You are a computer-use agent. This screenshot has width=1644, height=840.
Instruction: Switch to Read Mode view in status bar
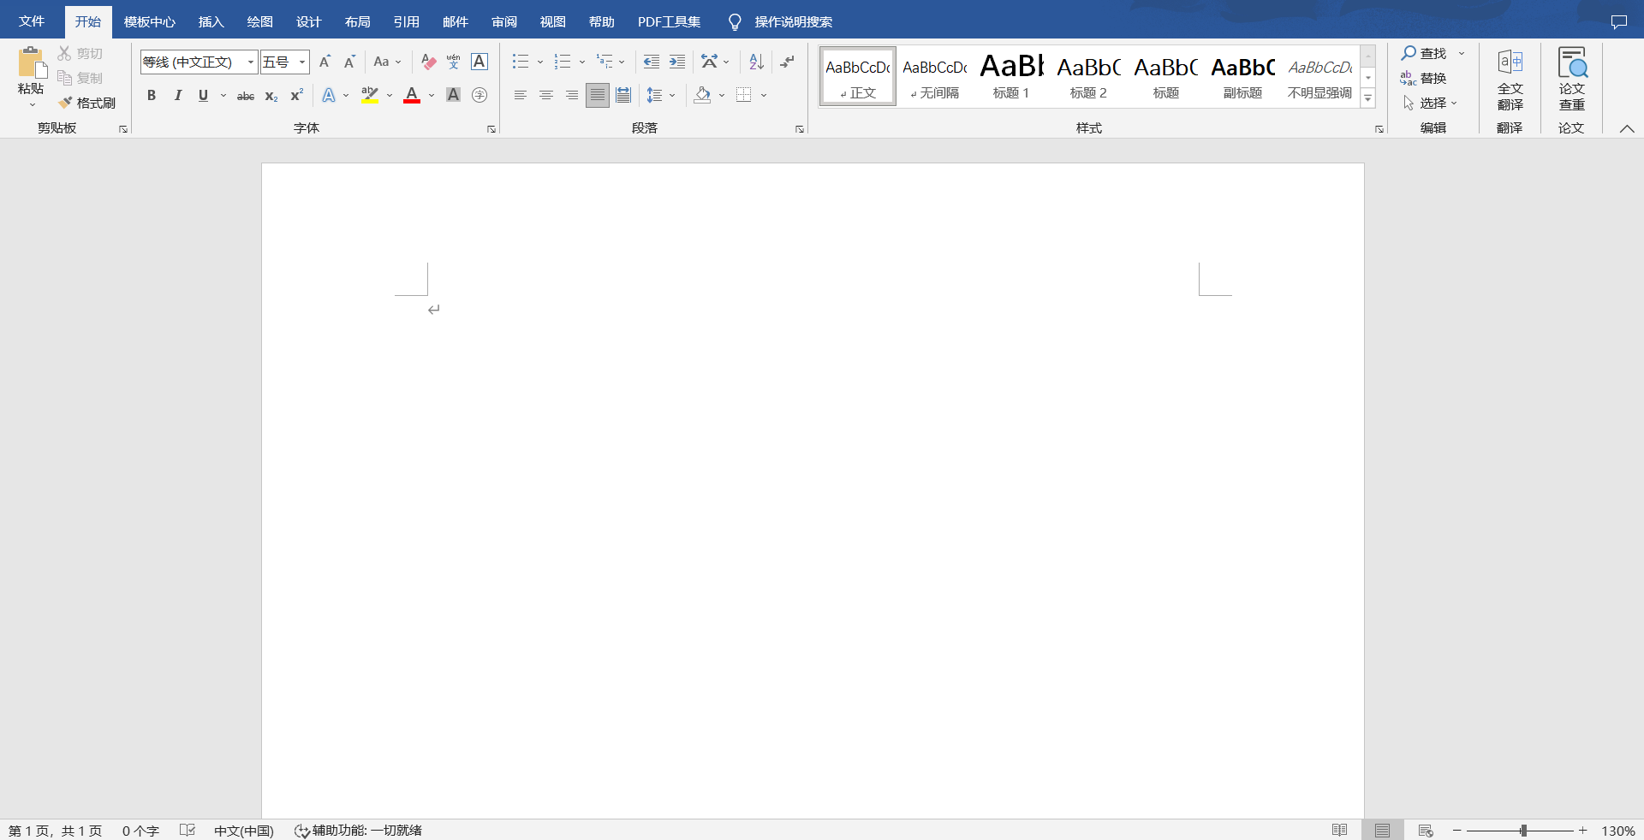click(x=1340, y=831)
